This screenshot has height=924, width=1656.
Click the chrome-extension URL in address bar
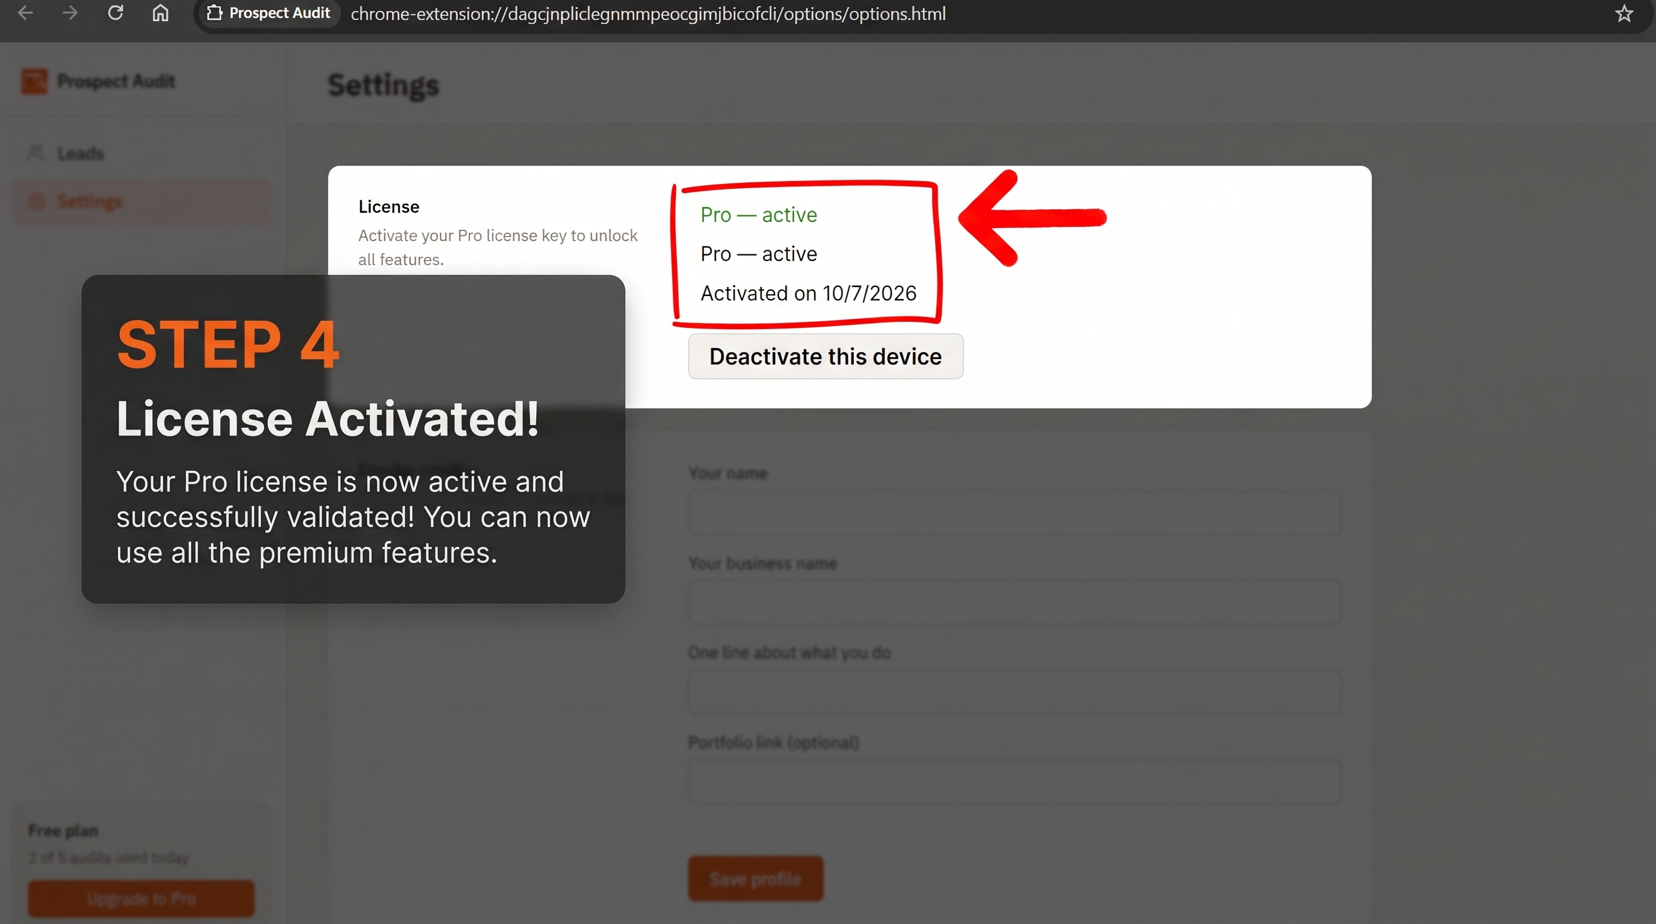(648, 13)
